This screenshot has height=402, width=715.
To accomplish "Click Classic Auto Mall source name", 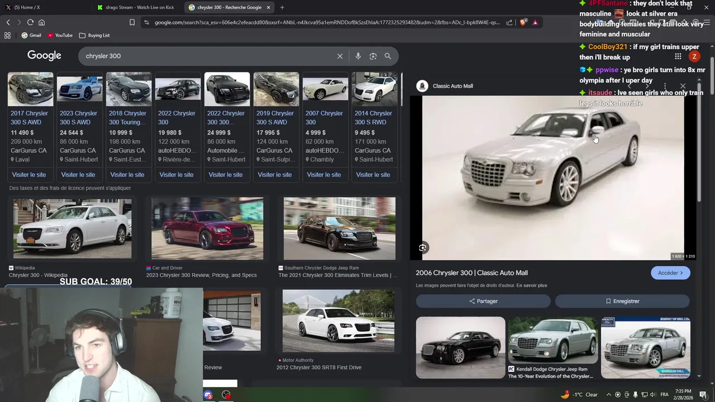I will coord(452,86).
